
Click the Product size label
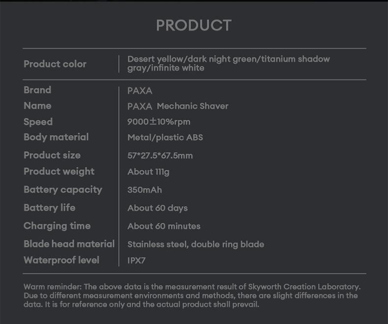52,156
